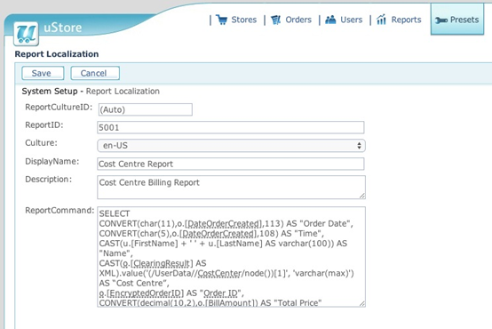Viewport: 492px width, 329px height.
Task: Open the Orders menu
Action: point(298,20)
